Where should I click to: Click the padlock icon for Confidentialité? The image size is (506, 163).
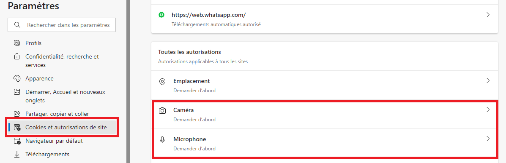tap(17, 56)
